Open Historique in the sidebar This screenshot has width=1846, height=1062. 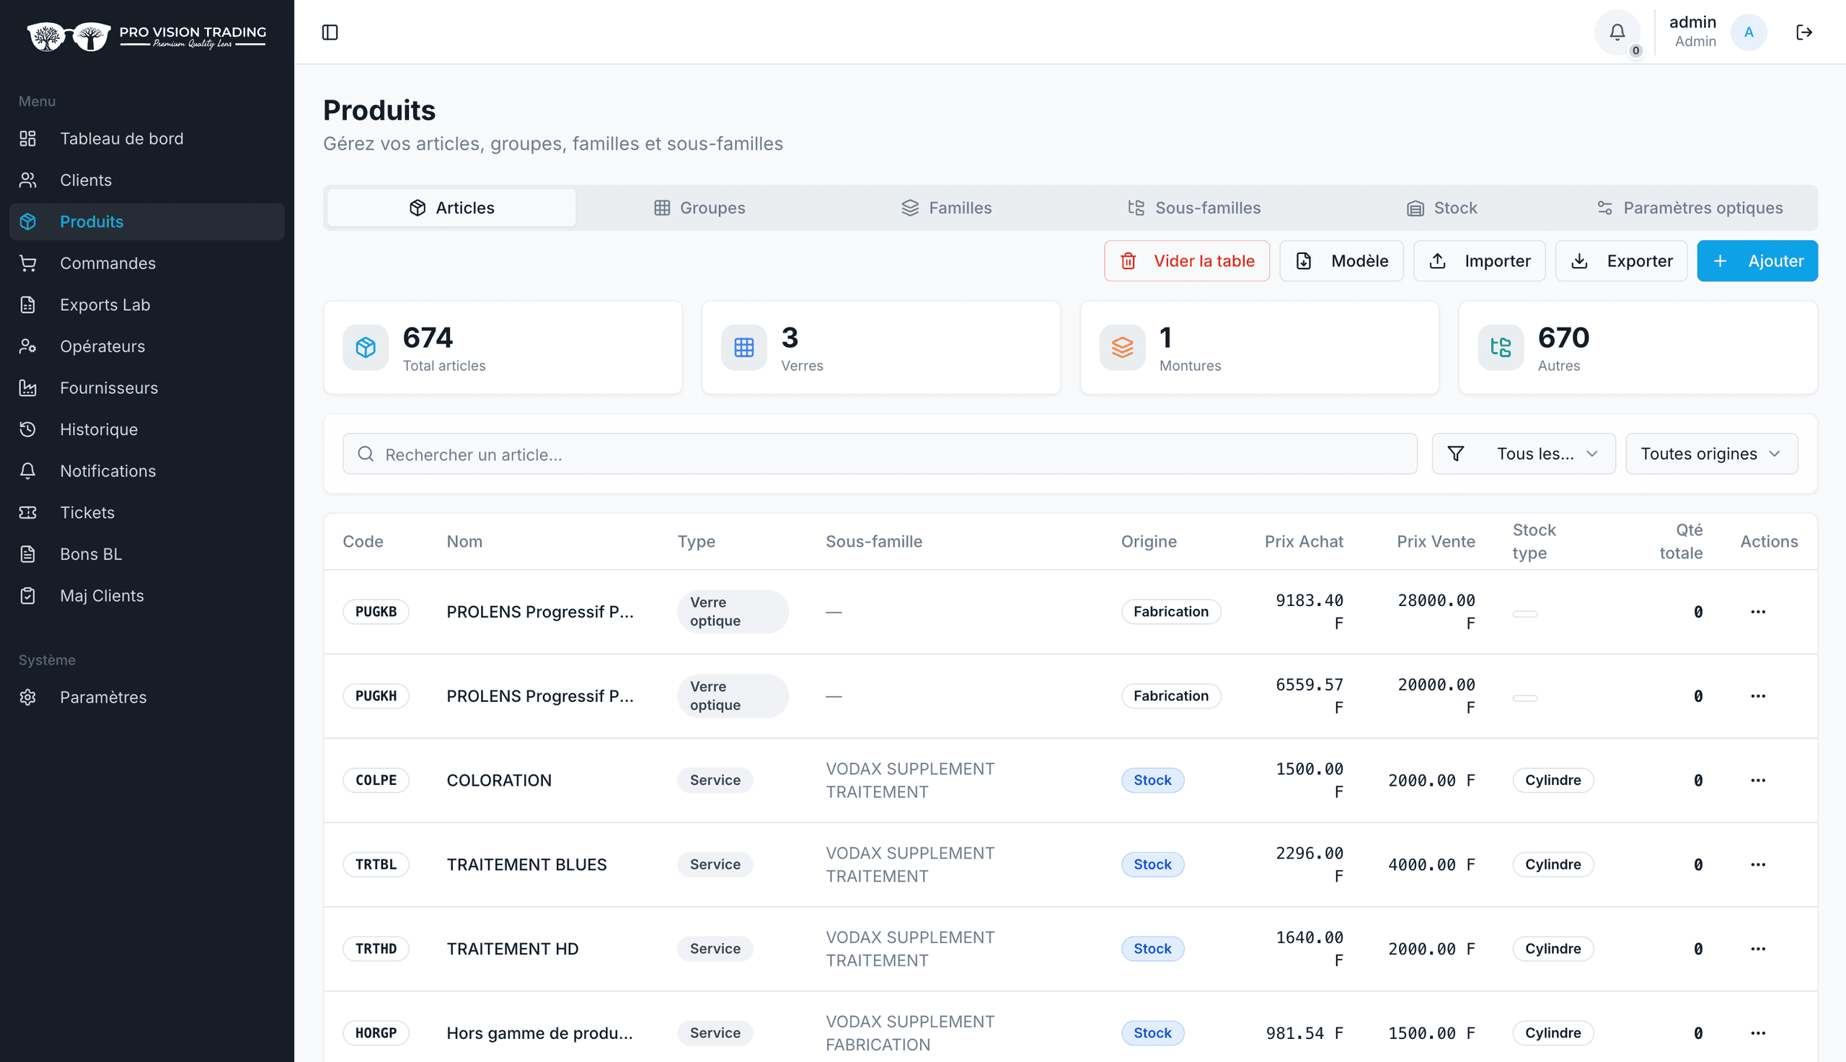[x=146, y=429]
